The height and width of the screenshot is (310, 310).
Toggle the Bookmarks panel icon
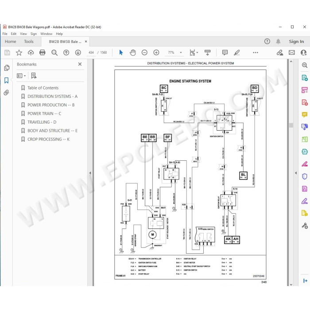click(x=7, y=80)
